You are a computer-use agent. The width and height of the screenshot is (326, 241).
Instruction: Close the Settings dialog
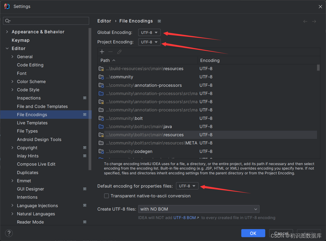click(x=320, y=7)
